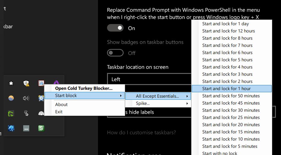
Task: Expand the Start block submenu arrow
Action: click(121, 96)
